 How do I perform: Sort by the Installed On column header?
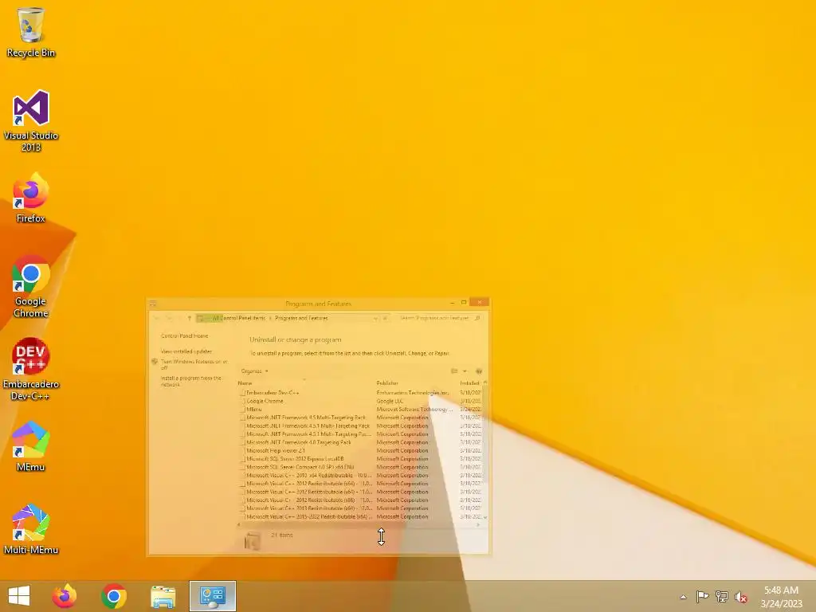469,383
